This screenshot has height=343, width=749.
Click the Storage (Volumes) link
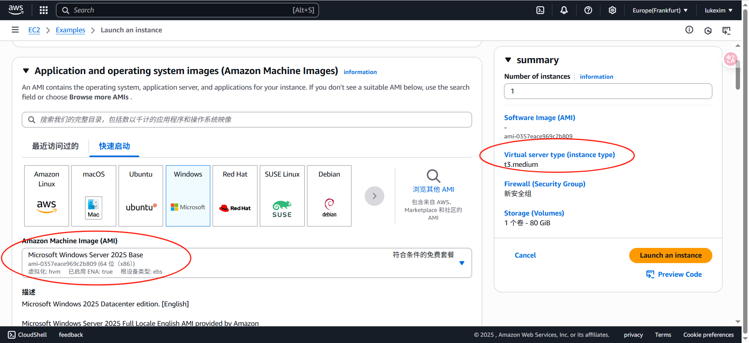(x=534, y=213)
